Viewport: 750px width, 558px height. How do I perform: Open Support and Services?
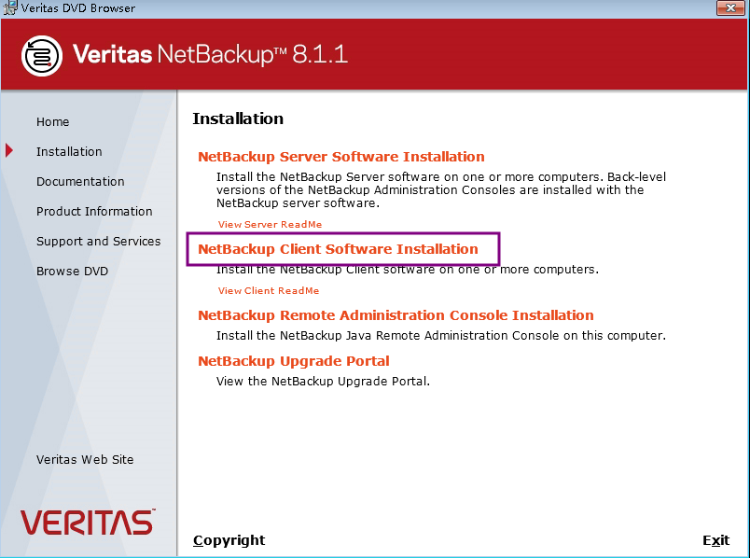click(x=98, y=241)
